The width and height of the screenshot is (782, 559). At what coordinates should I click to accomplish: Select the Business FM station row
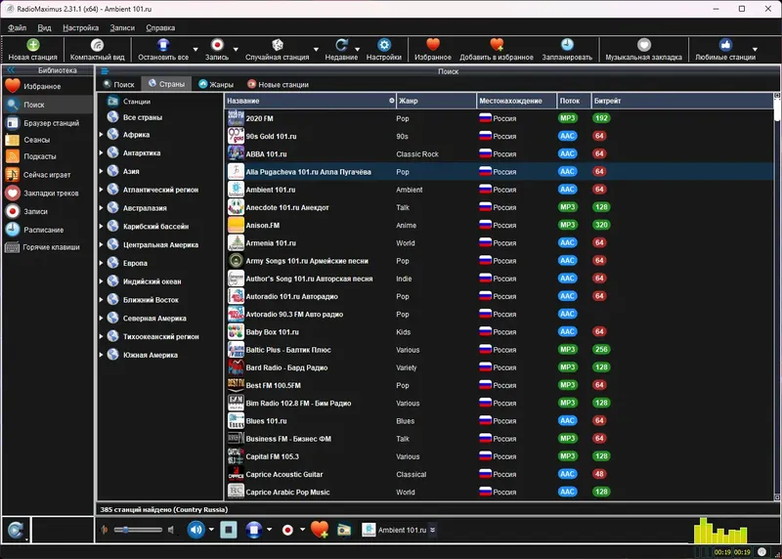click(499, 439)
